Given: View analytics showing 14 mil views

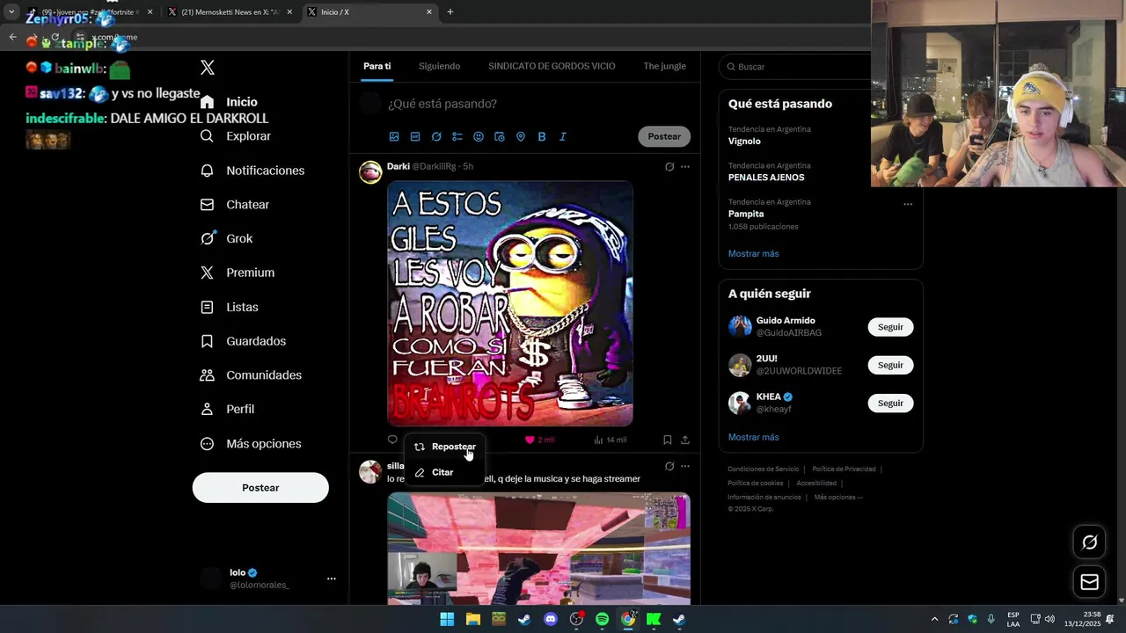Looking at the screenshot, I should [611, 440].
